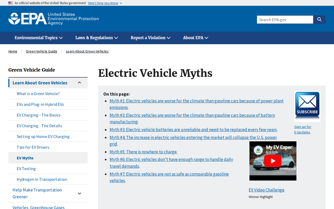Click the EPA logo in the header
Screen dimensions: 334x209
pos(53,19)
